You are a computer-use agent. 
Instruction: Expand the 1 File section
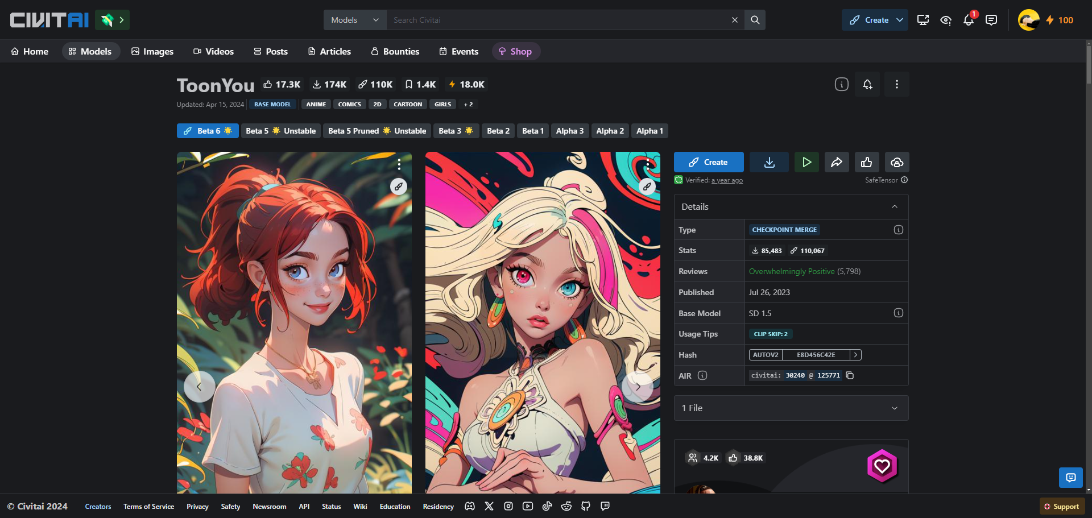click(791, 408)
